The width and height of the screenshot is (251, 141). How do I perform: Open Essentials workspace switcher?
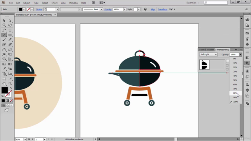point(193,3)
